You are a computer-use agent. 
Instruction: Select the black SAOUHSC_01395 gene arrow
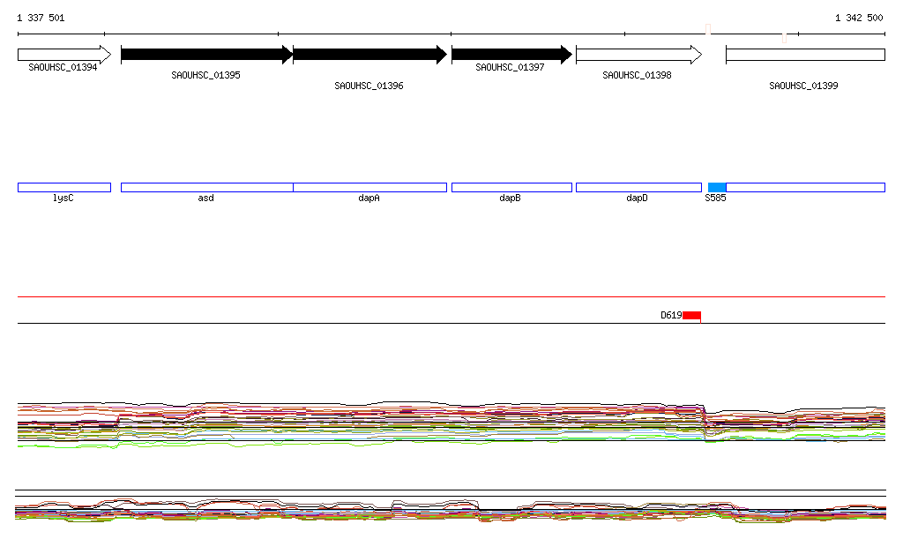(x=206, y=55)
